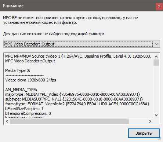Expand the stream list via chevron arrow
Image resolution: width=163 pixels, height=142 pixels.
pos(157,44)
